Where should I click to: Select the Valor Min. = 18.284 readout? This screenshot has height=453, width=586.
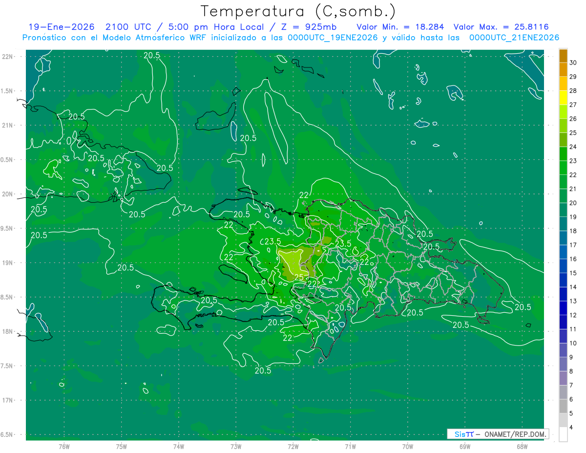(x=400, y=27)
